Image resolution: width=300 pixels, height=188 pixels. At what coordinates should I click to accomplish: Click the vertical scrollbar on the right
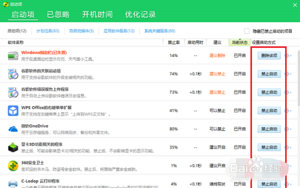298,87
